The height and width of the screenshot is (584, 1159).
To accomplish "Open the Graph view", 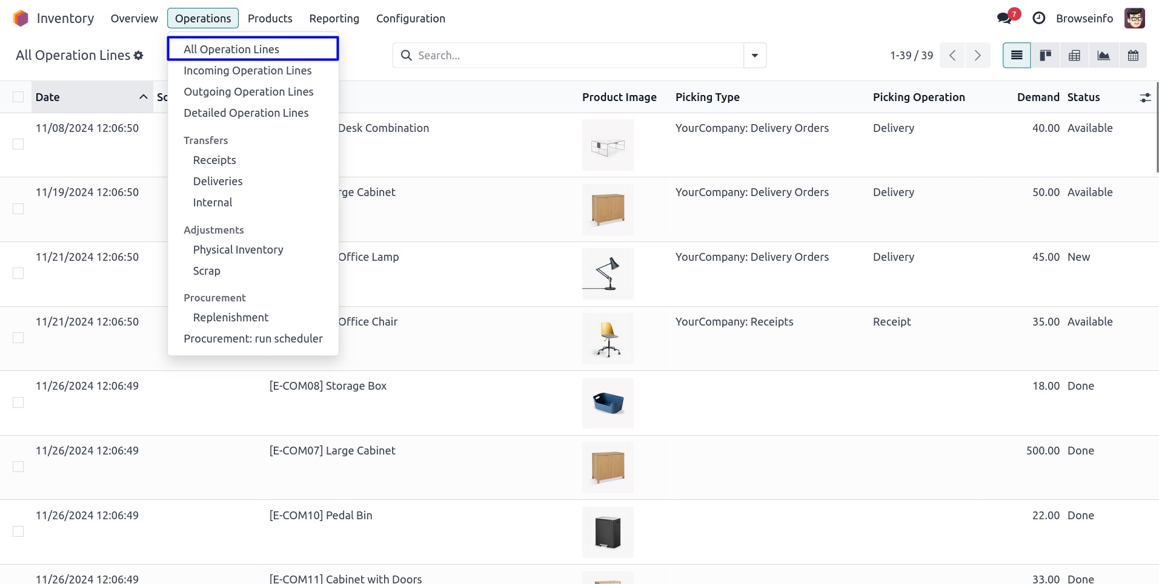I will tap(1103, 56).
